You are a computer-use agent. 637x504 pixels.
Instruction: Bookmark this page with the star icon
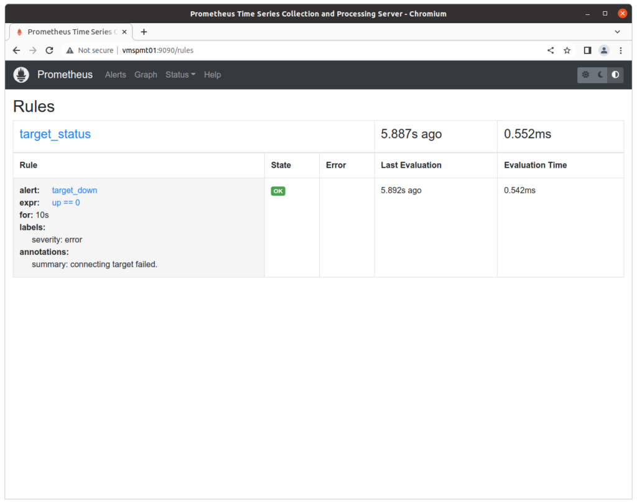tap(567, 50)
